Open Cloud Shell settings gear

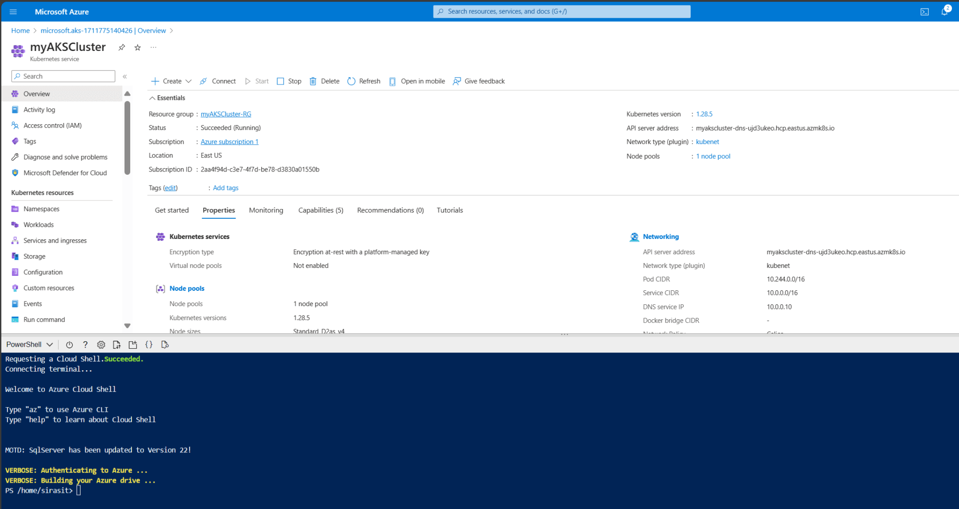[x=101, y=344]
